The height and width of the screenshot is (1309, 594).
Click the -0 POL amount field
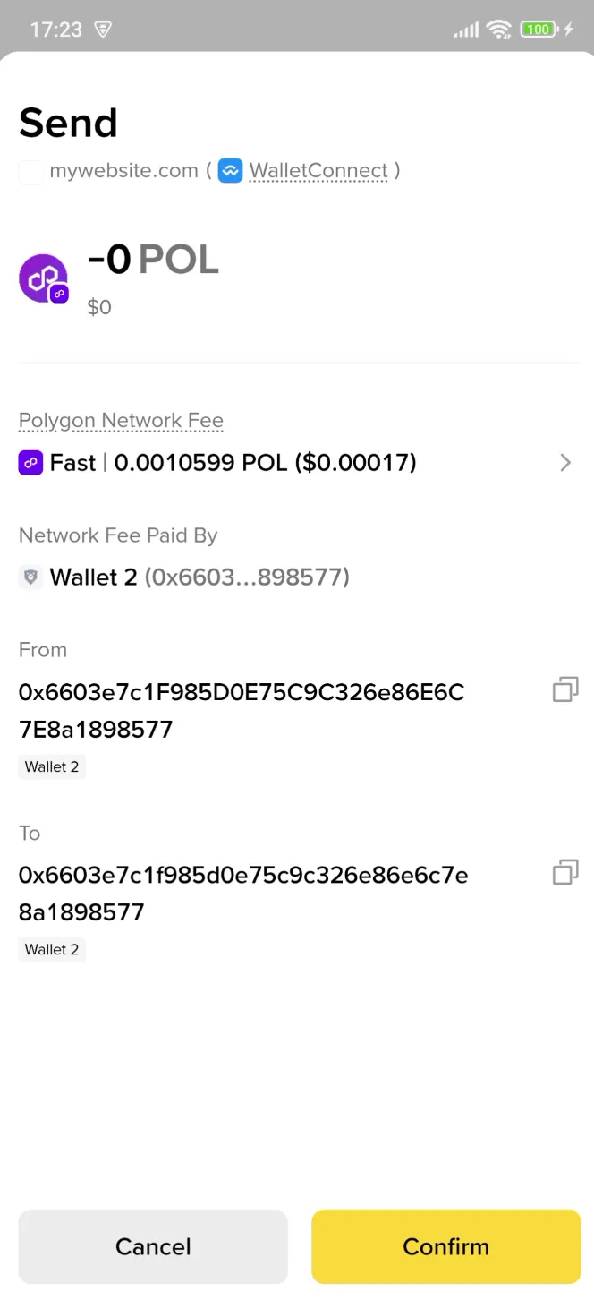[153, 259]
